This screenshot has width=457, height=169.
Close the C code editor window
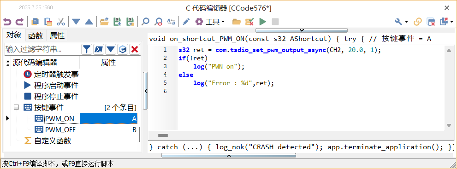(446, 8)
